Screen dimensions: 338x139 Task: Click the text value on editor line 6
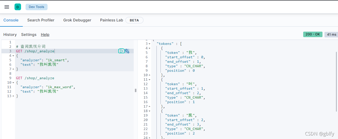point(48,65)
